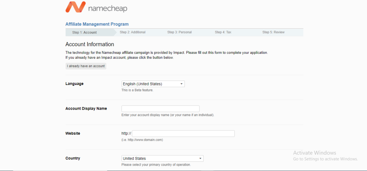Image resolution: width=367 pixels, height=171 pixels.
Task: Focus the Website URL input field
Action: tap(183, 133)
